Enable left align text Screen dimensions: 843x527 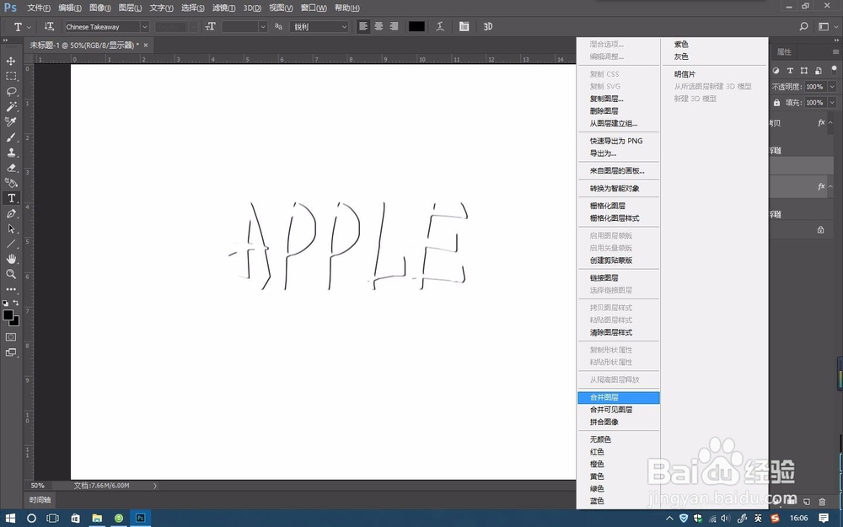[363, 26]
